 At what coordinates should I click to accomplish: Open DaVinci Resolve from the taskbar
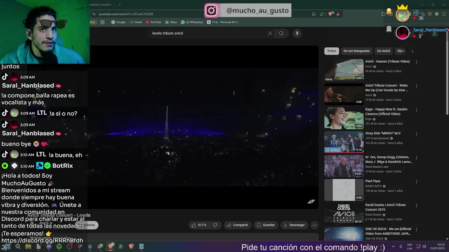pos(121,247)
